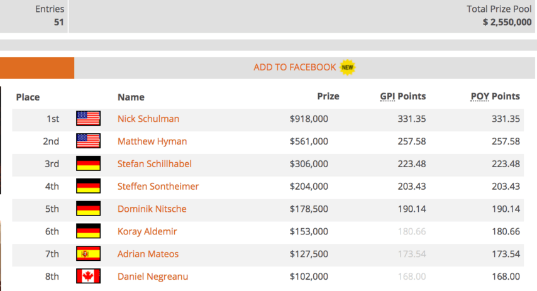Open Adrian Mateos's player link
This screenshot has height=291, width=537.
(x=148, y=254)
